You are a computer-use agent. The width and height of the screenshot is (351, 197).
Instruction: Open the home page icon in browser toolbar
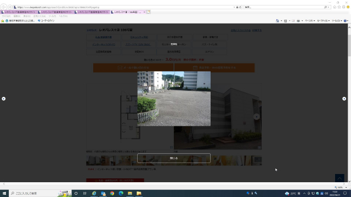pos(335,7)
